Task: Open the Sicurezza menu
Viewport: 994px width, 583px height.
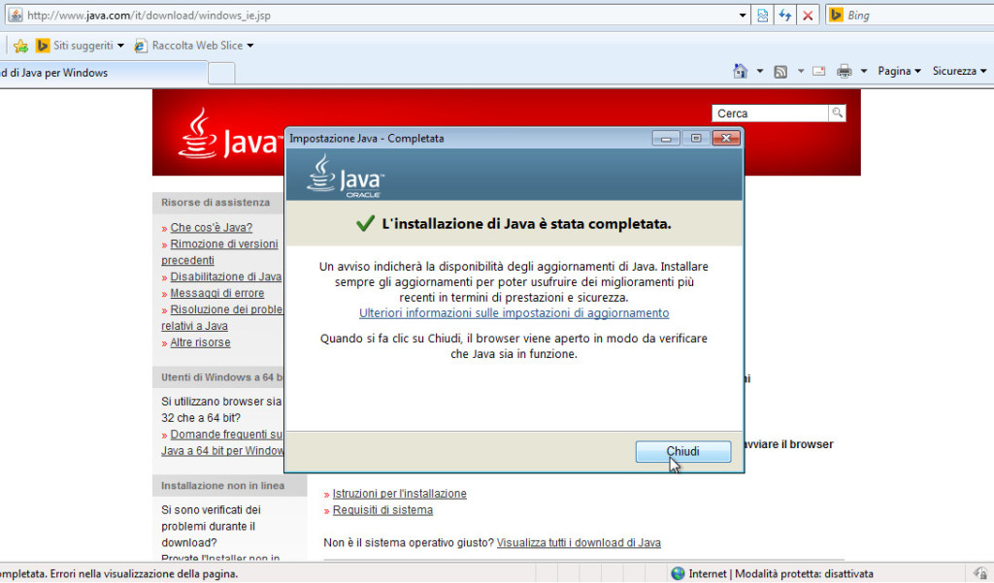Action: (x=959, y=71)
